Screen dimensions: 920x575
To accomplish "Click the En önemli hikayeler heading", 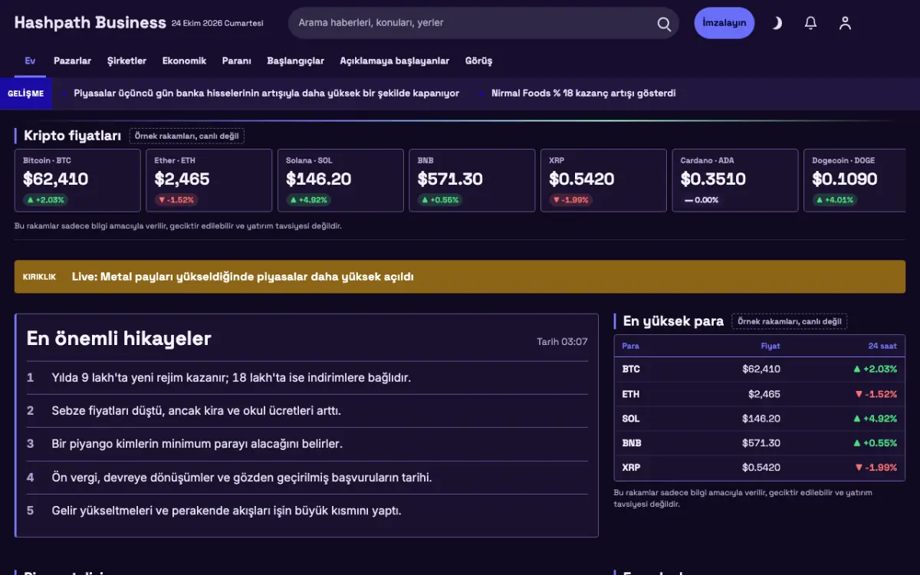I will click(119, 339).
